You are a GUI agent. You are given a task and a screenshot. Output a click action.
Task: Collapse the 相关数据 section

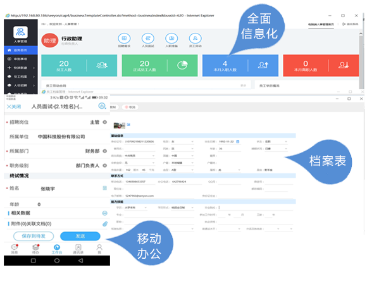(x=105, y=213)
